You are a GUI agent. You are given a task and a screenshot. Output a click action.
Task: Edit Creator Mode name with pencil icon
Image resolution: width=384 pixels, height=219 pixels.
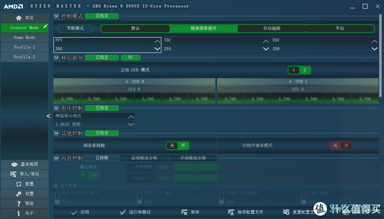(45, 26)
